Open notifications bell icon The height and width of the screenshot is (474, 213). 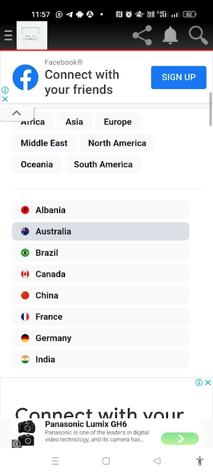[x=170, y=36]
